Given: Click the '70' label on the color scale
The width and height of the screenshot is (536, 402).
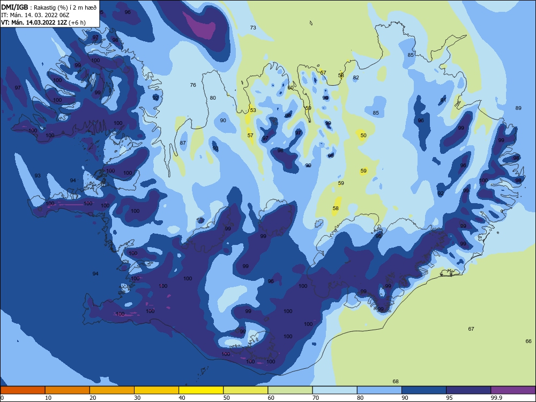Looking at the screenshot, I should (316, 398).
